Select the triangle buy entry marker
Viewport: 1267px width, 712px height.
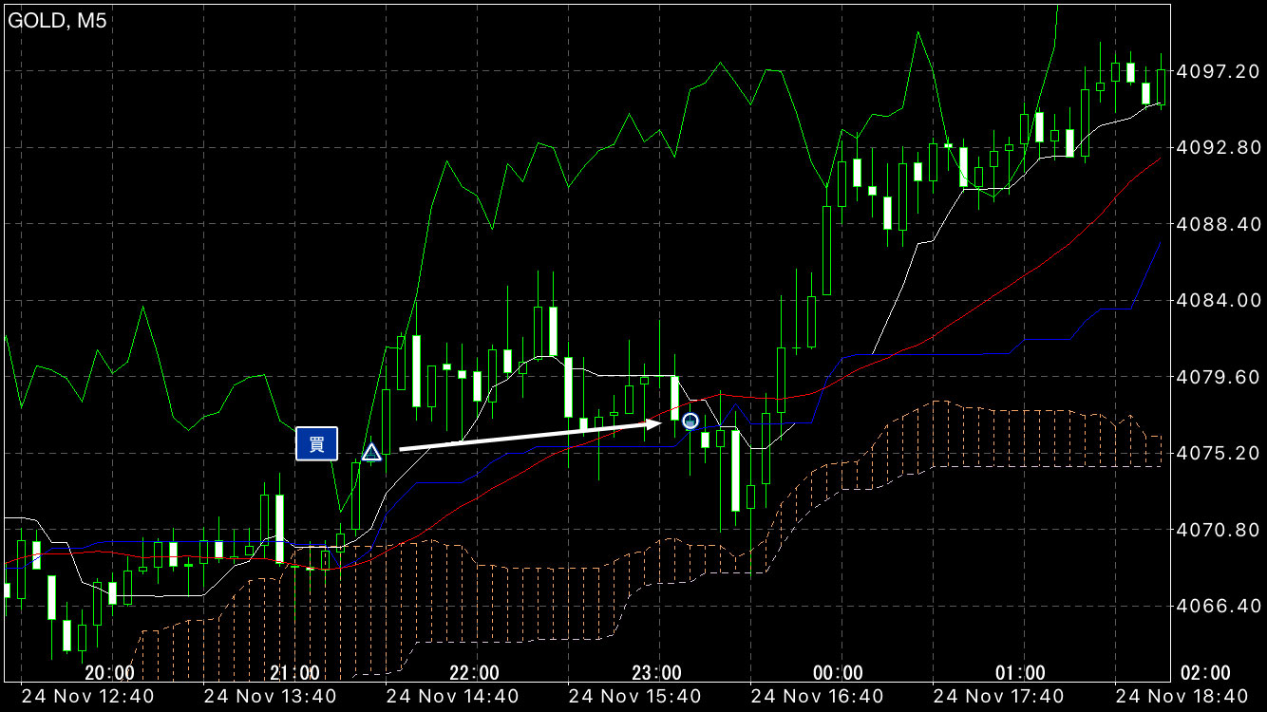pyautogui.click(x=371, y=453)
